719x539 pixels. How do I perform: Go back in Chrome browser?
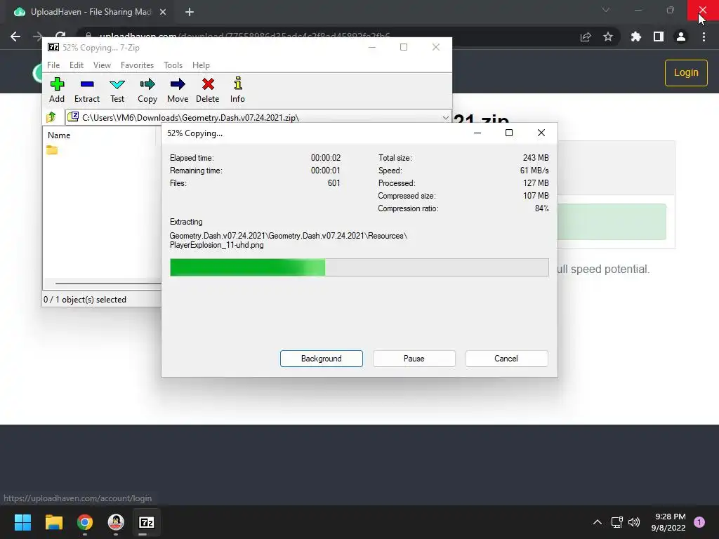click(15, 36)
